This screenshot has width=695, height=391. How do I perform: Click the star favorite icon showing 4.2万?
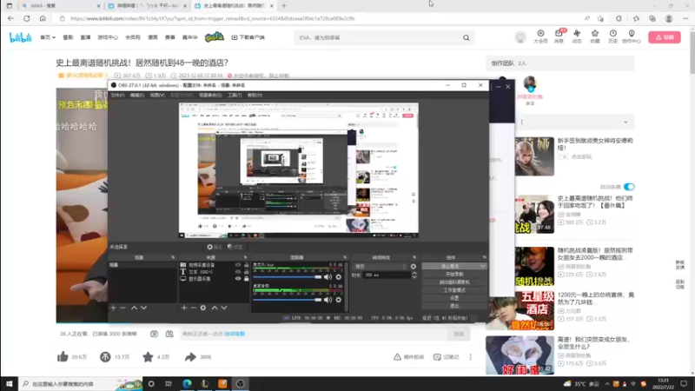coord(148,356)
